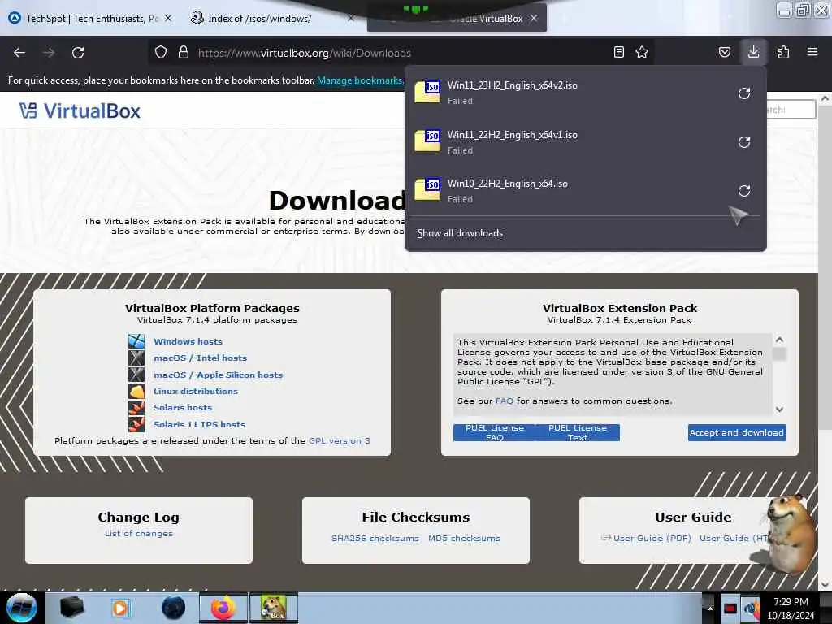The height and width of the screenshot is (624, 832).
Task: Toggle reader view icon in address bar
Action: click(618, 52)
